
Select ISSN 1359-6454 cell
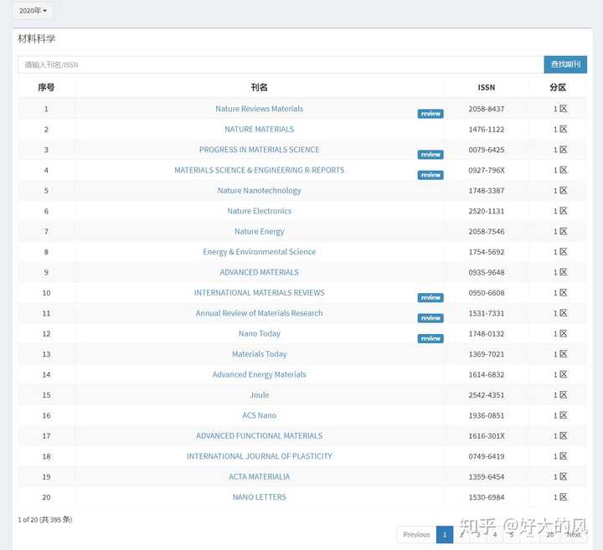click(x=486, y=477)
